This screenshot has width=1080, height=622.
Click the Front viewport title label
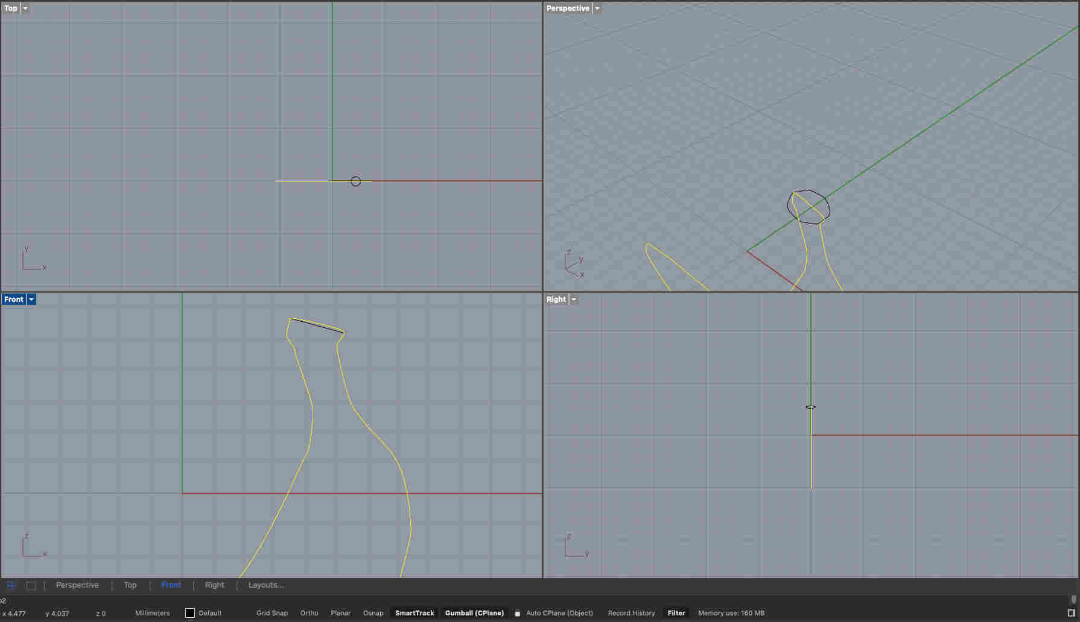click(x=14, y=300)
